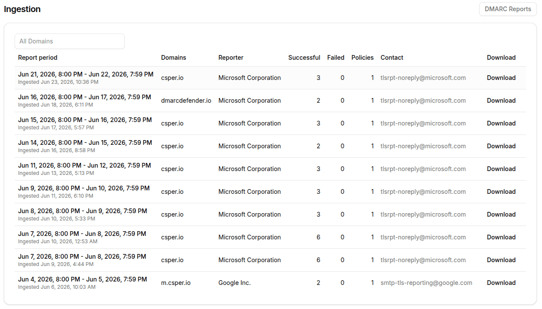The height and width of the screenshot is (309, 542).
Task: Select the Jun 16 - Jun 17, 2026 report period
Action: (84, 97)
